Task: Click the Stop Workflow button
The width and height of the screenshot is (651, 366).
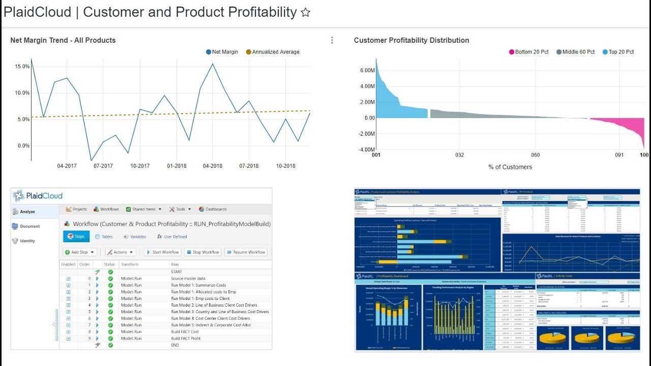Action: click(202, 252)
